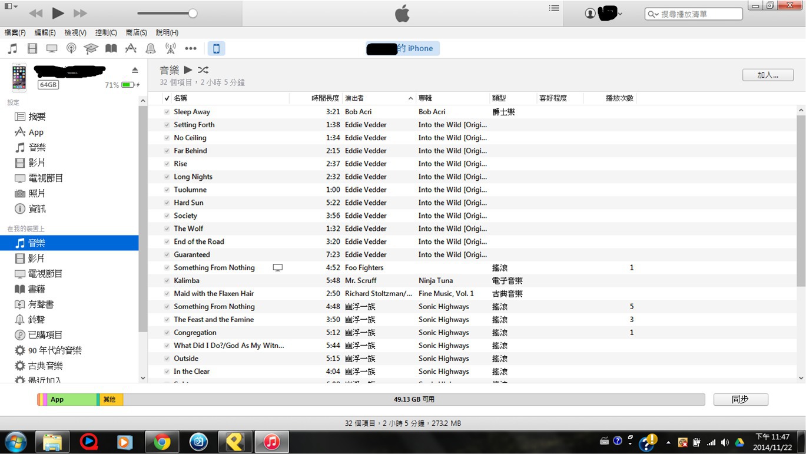The height and width of the screenshot is (454, 806).
Task: Open the 控制(C) controls menu
Action: (x=106, y=33)
